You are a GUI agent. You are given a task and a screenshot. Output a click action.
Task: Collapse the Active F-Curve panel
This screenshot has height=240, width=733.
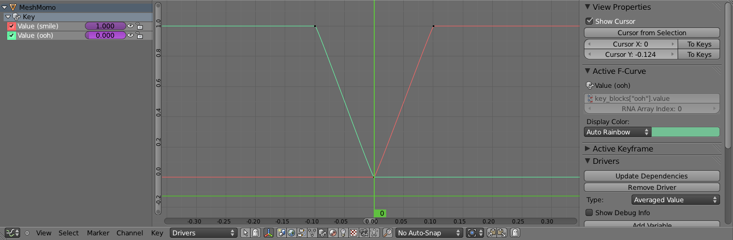[588, 71]
